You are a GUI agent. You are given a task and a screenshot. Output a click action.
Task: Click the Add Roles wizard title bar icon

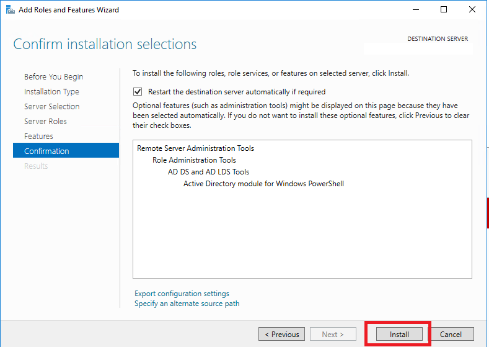11,10
